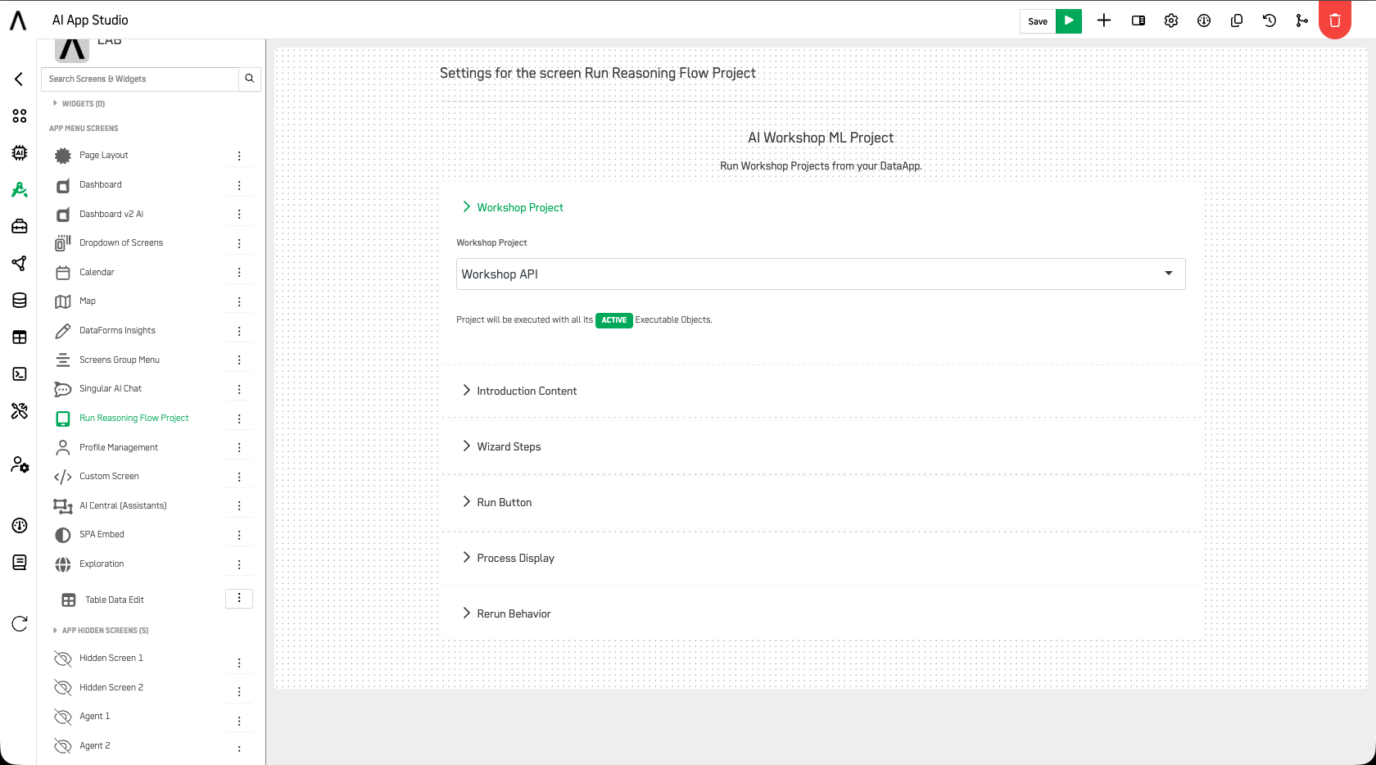Click the green Run play button
1376x765 pixels.
1069,21
